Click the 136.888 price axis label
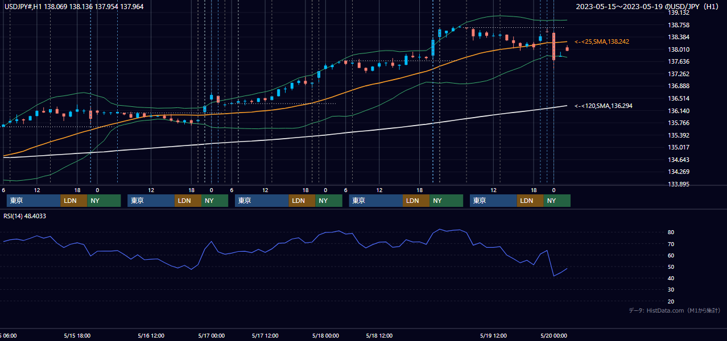The image size is (727, 341). tap(679, 86)
